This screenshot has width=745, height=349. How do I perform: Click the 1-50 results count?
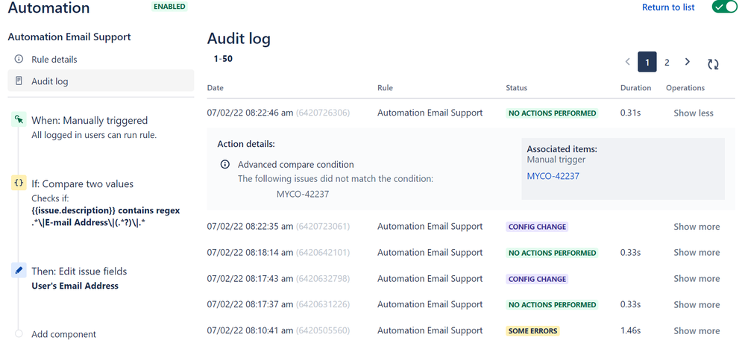[x=223, y=60]
